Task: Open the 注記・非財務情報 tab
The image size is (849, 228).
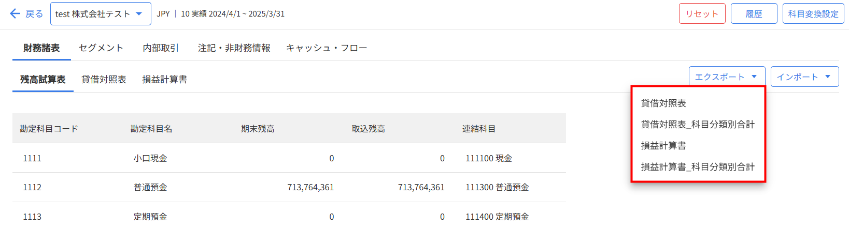Action: point(234,48)
